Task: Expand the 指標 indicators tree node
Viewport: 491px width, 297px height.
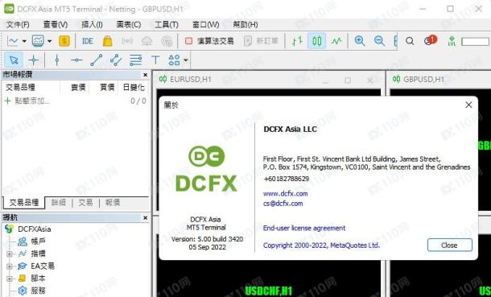Action: (9, 254)
